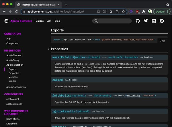Open the GitHub repository icon
The height and width of the screenshot is (127, 172).
(138, 21)
